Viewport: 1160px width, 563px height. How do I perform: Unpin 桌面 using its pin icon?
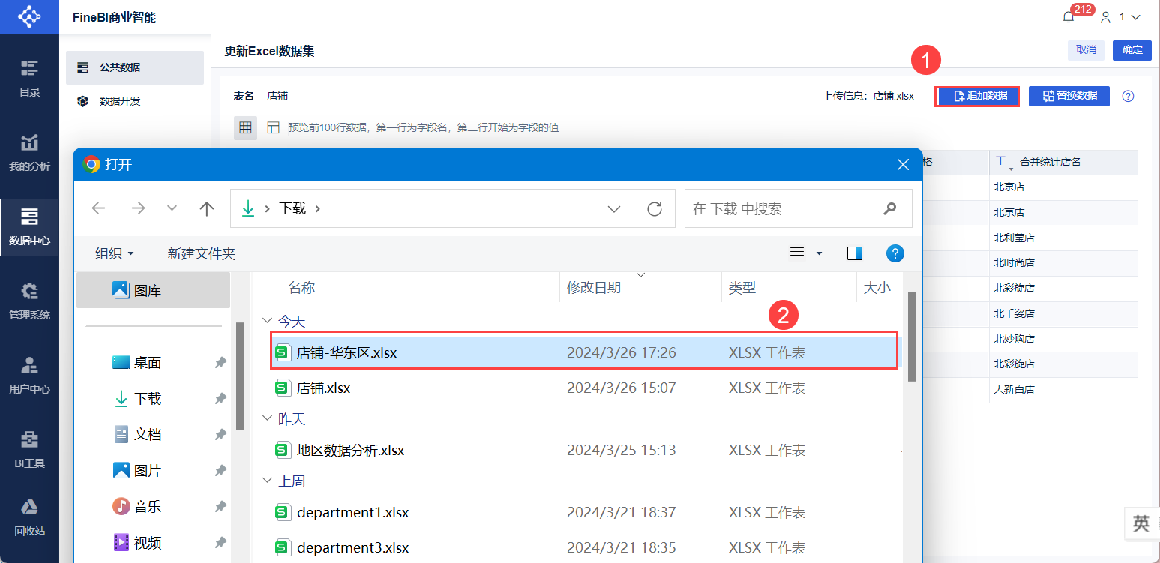220,363
